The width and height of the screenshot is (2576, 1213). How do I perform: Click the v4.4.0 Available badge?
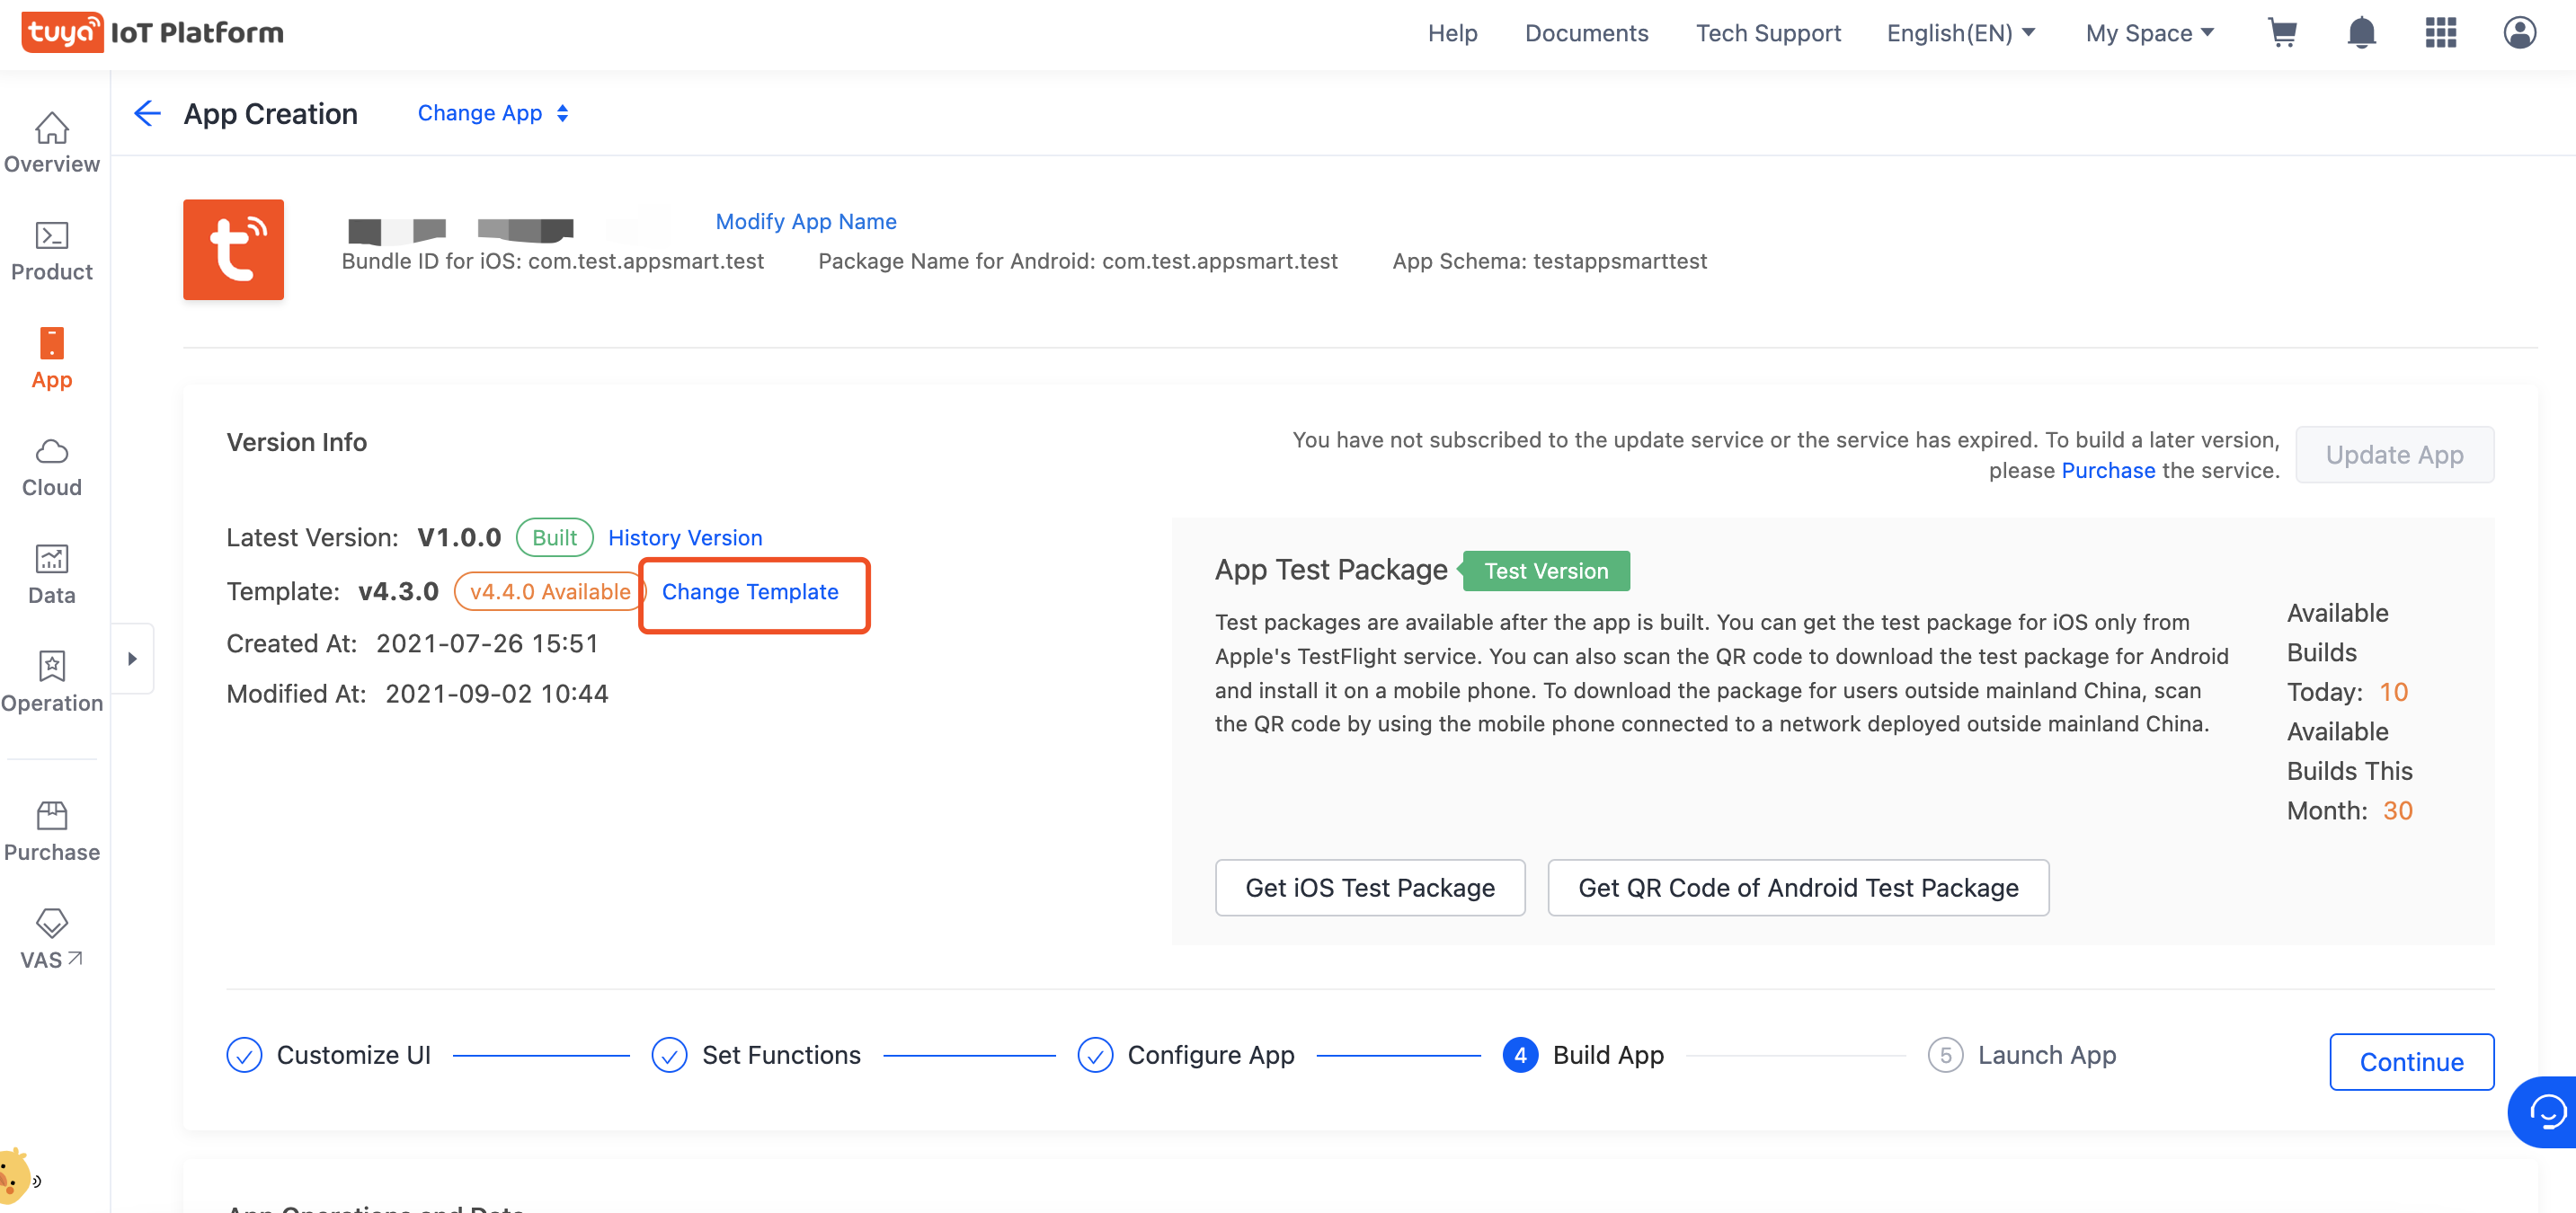549,591
